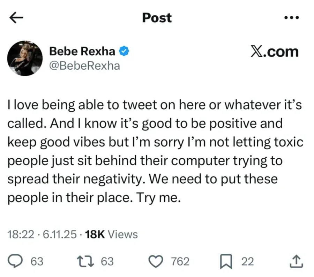Click the X.com logo
314x277 pixels.
coord(275,52)
